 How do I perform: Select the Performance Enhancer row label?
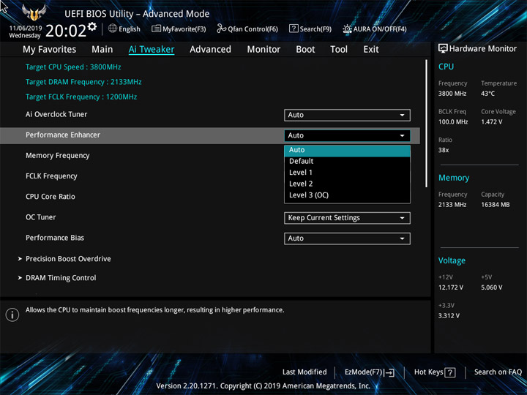point(63,135)
